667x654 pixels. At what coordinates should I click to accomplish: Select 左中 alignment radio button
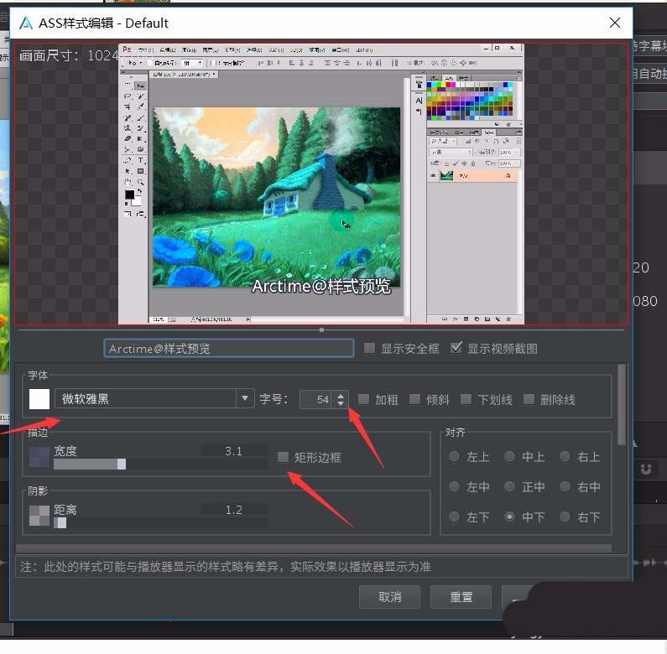pos(454,486)
